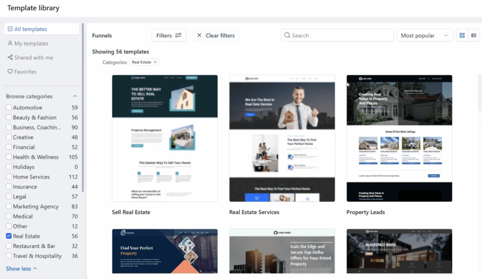Click the Template library page title

[33, 8]
